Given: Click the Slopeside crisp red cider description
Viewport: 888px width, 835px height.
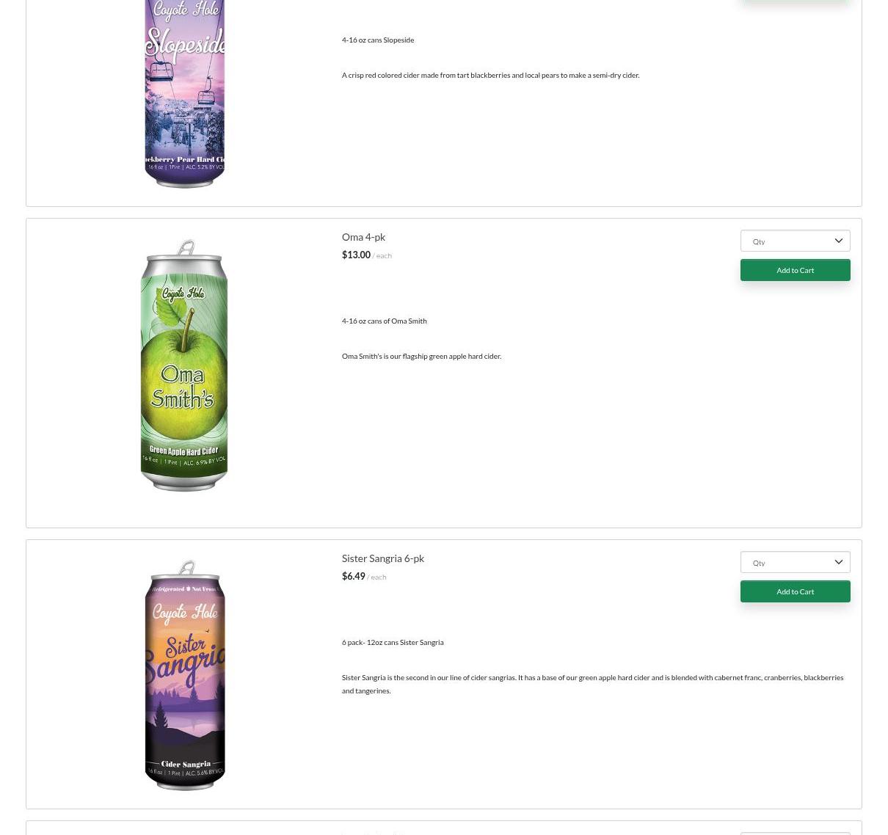Looking at the screenshot, I should click(490, 75).
